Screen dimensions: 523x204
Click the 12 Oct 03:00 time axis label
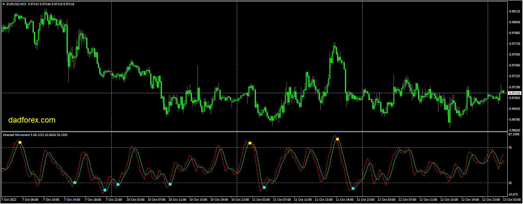point(386,200)
